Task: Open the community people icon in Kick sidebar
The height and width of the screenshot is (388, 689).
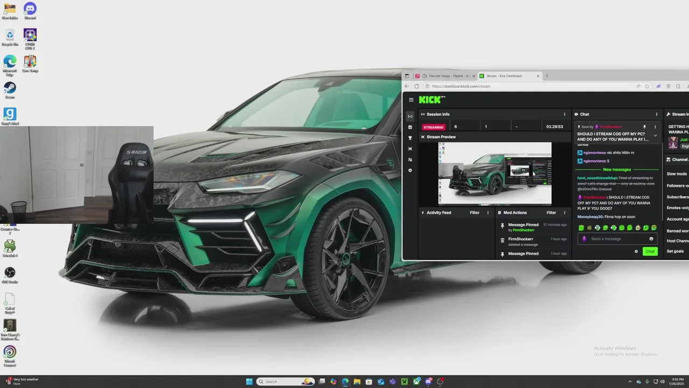Action: pyautogui.click(x=410, y=160)
